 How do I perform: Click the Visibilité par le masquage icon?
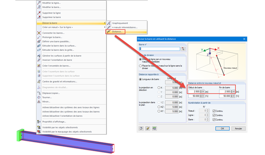(39, 132)
